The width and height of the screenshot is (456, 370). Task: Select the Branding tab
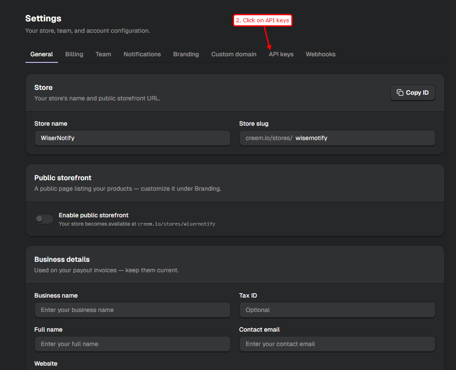(186, 54)
